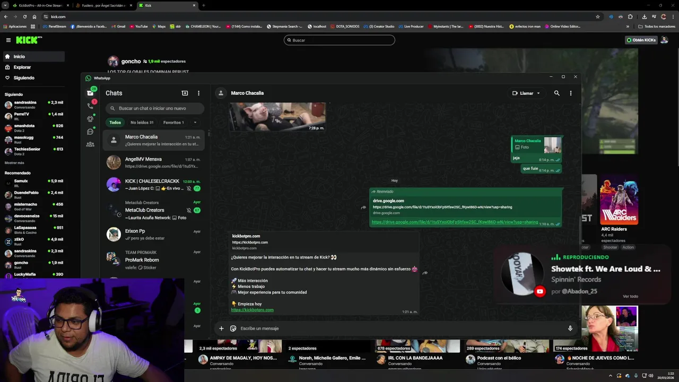679x382 pixels.
Task: Click browser address bar kick.com
Action: [318, 16]
